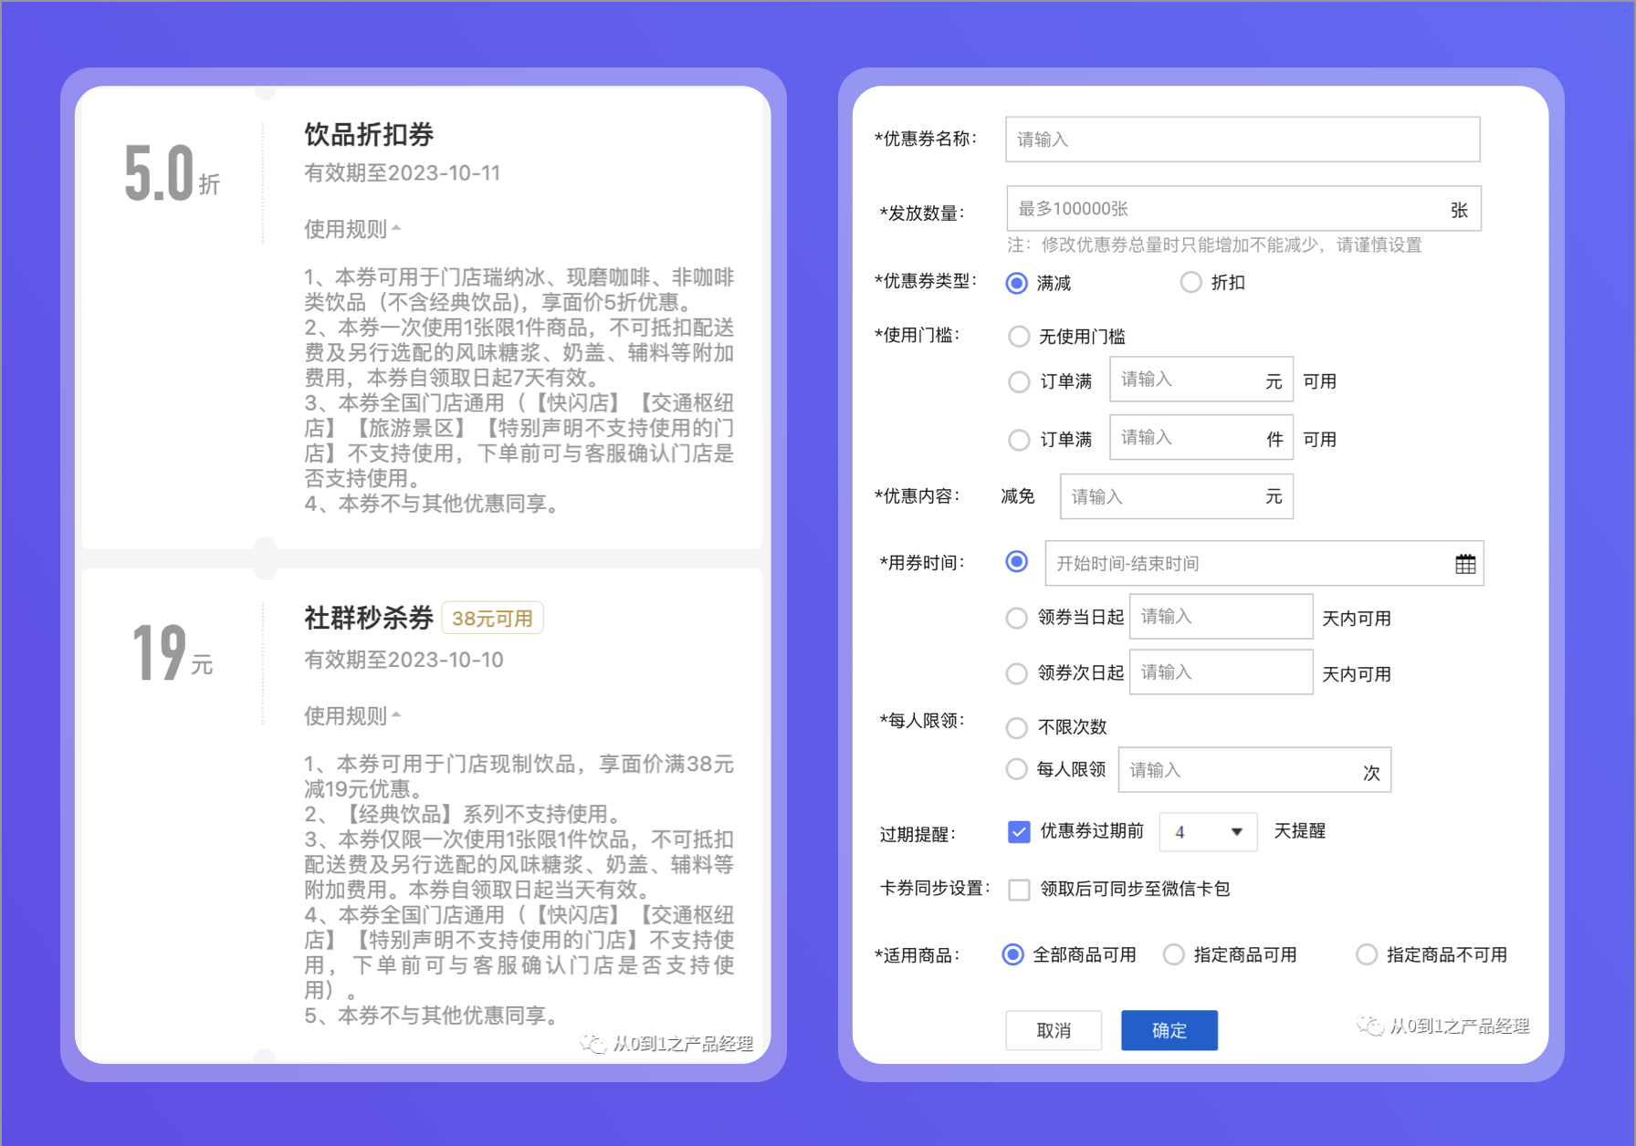Click the 饮品折扣券 coupon title

tap(369, 135)
